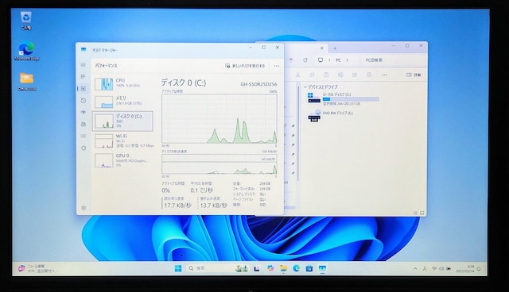Click PC breadcrumb in address bar

point(338,60)
